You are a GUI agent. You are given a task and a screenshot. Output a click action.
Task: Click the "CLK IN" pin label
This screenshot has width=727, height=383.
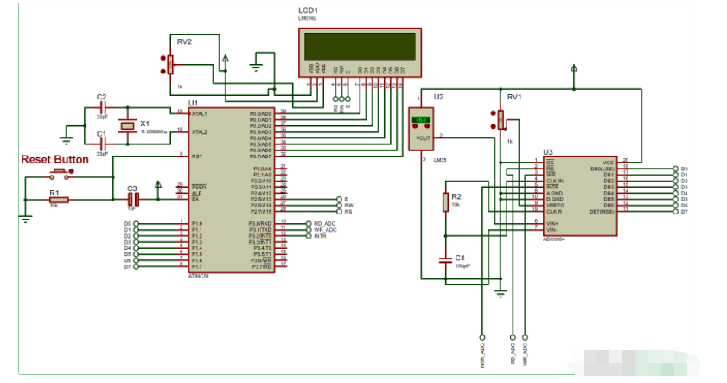pyautogui.click(x=555, y=181)
